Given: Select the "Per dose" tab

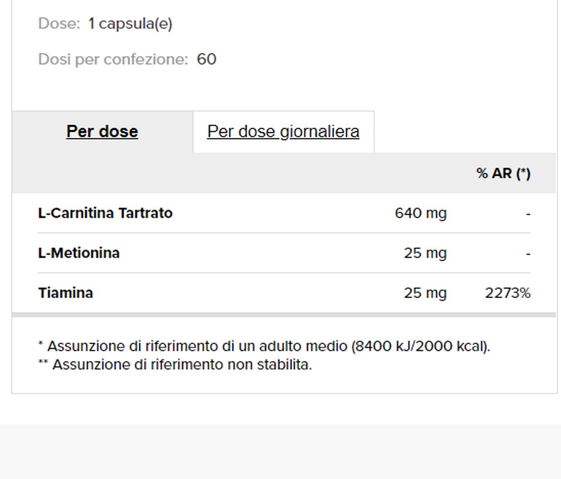Looking at the screenshot, I should point(102,132).
